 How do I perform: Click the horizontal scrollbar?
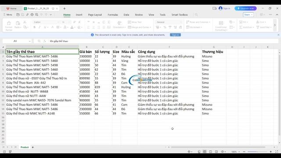(218, 147)
